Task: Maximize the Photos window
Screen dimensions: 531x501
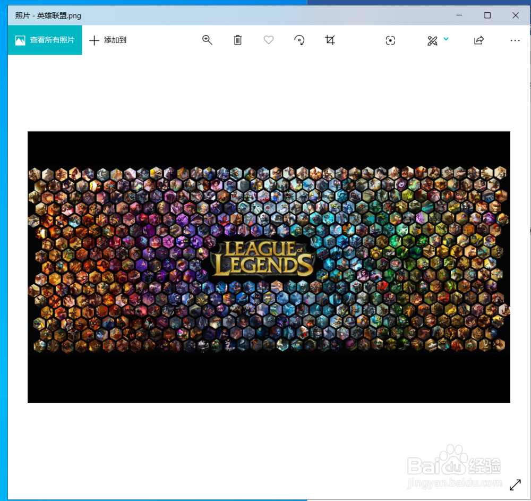Action: pyautogui.click(x=487, y=15)
